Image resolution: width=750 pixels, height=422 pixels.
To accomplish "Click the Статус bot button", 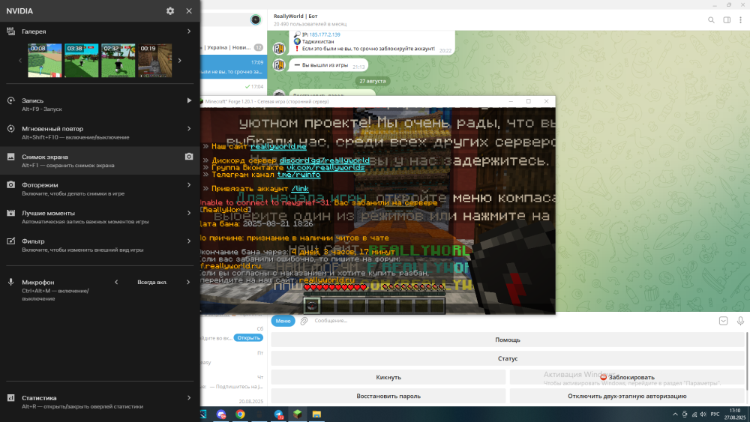I will point(508,358).
